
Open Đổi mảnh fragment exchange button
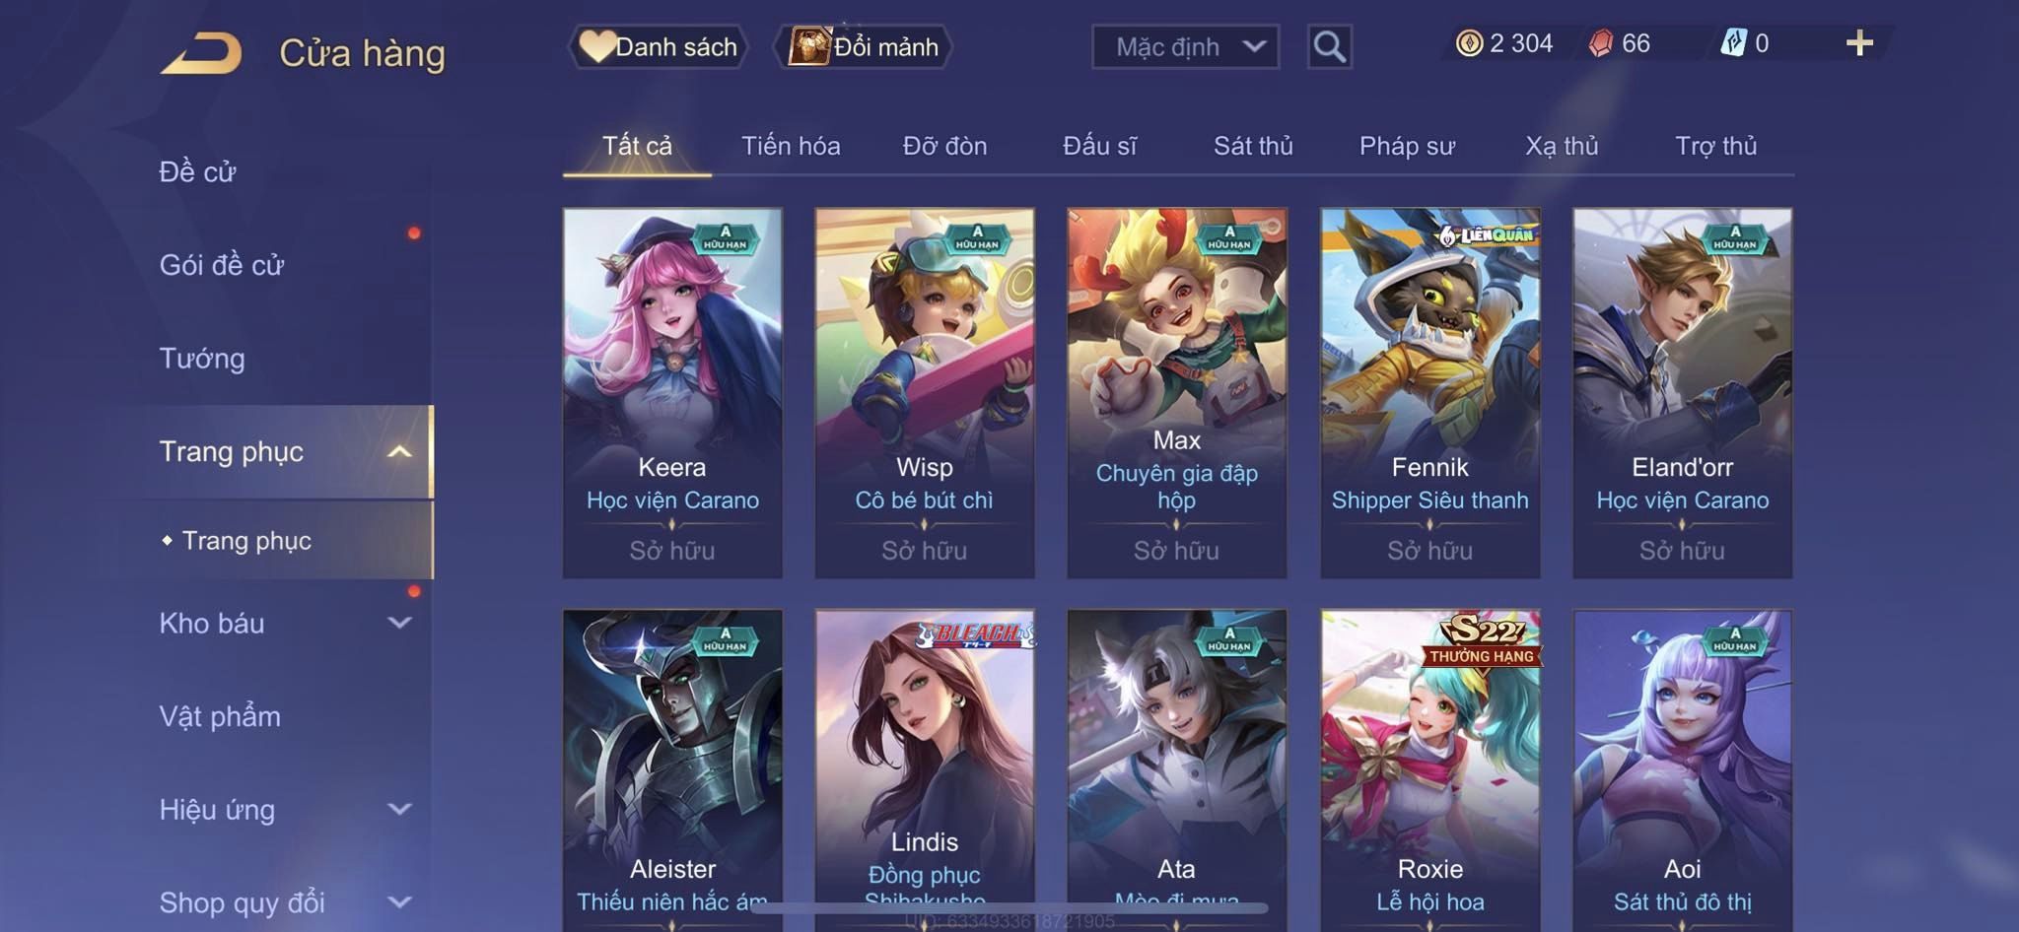click(x=864, y=46)
